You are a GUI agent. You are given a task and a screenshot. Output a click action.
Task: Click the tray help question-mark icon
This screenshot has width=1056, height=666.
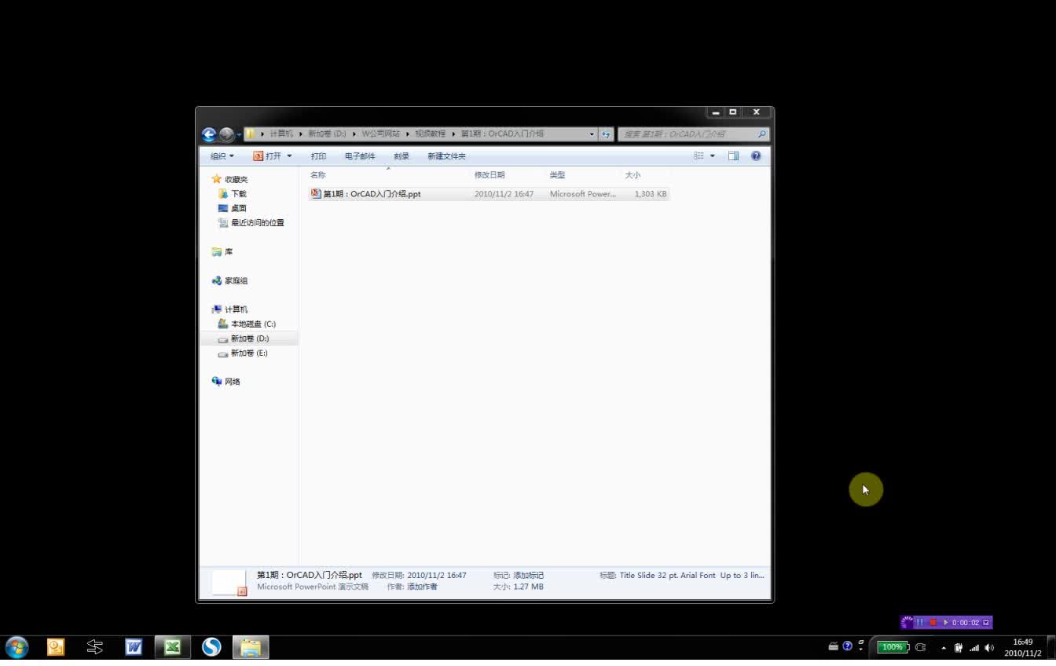[847, 646]
